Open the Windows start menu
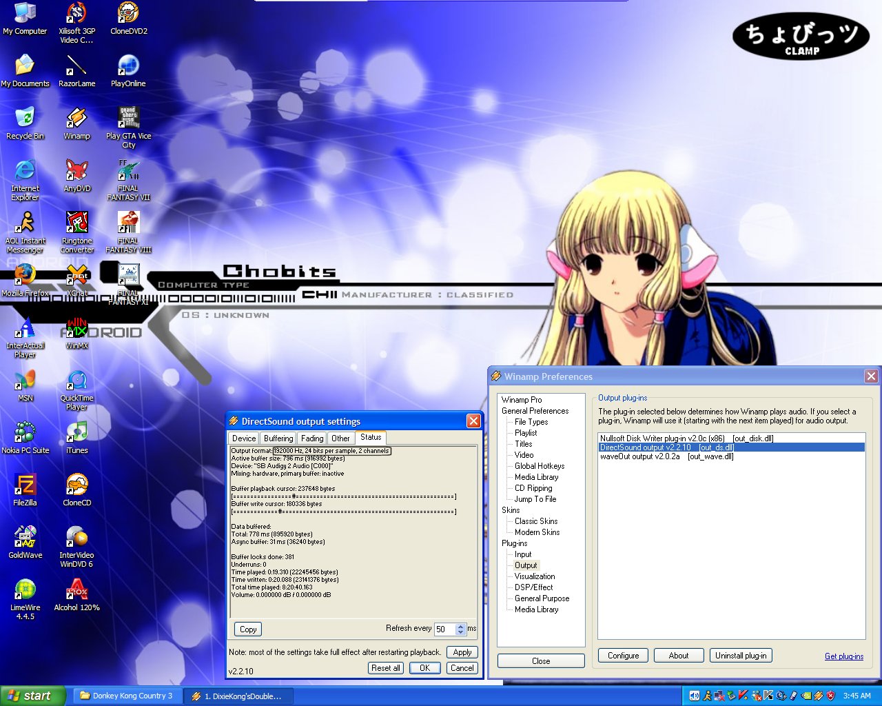Screen dimensions: 882x706 coord(32,696)
